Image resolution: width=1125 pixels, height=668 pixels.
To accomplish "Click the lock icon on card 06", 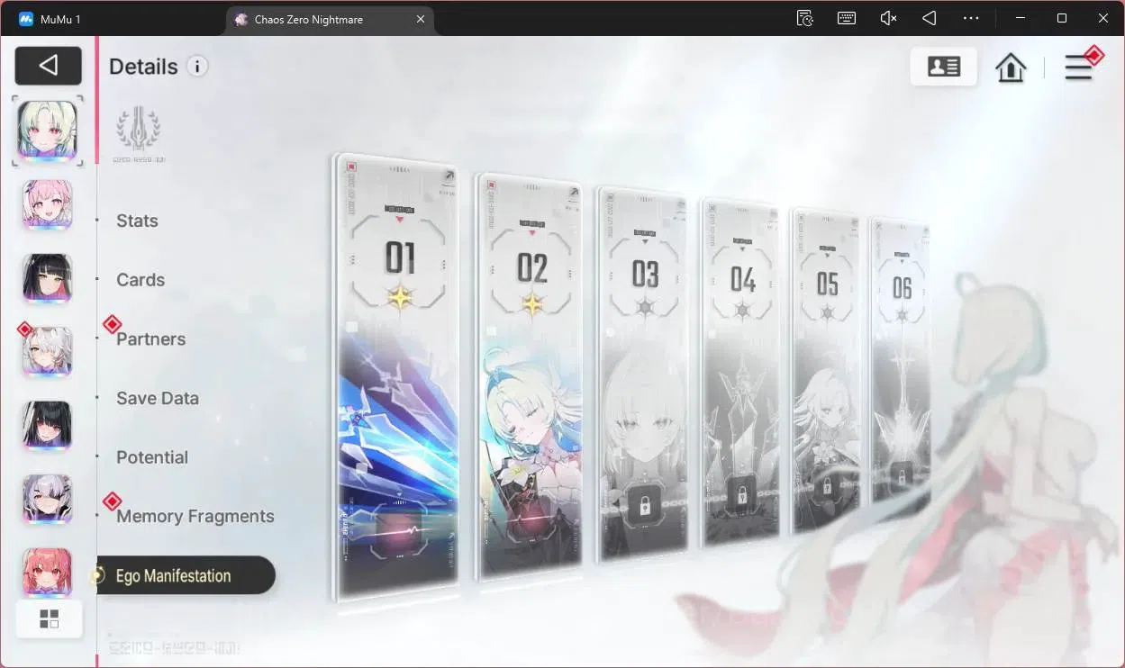I will click(x=901, y=478).
